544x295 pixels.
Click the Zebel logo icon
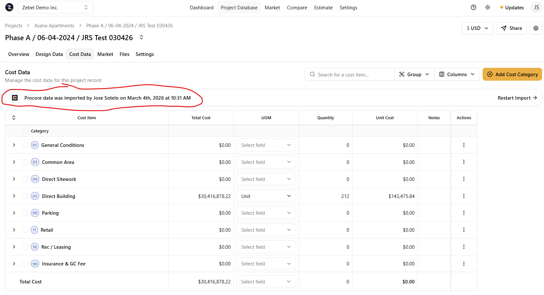[9, 7]
